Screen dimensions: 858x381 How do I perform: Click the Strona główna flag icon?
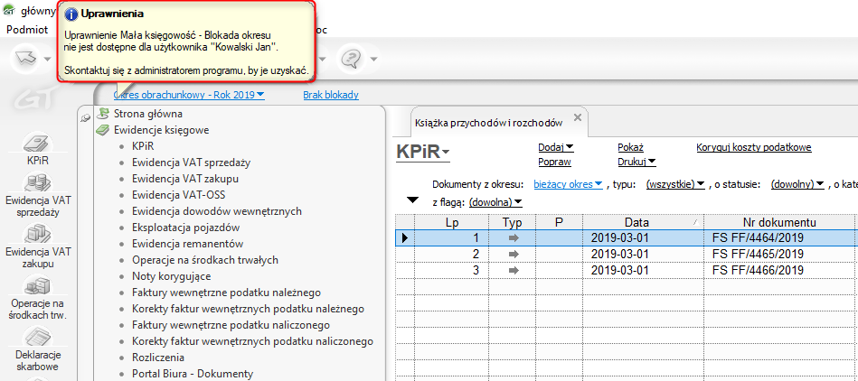(102, 114)
